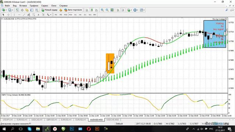The image size is (235, 132).
Task: Show the Terminal panel
Action: click(32, 10)
